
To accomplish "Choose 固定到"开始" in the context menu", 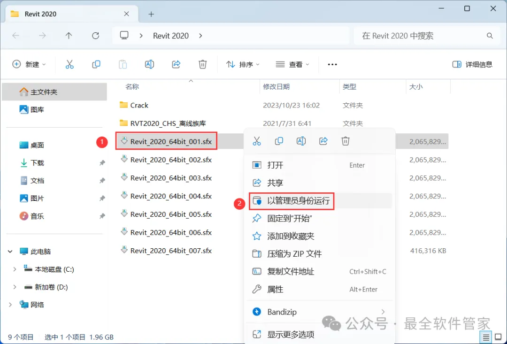I will [320, 219].
